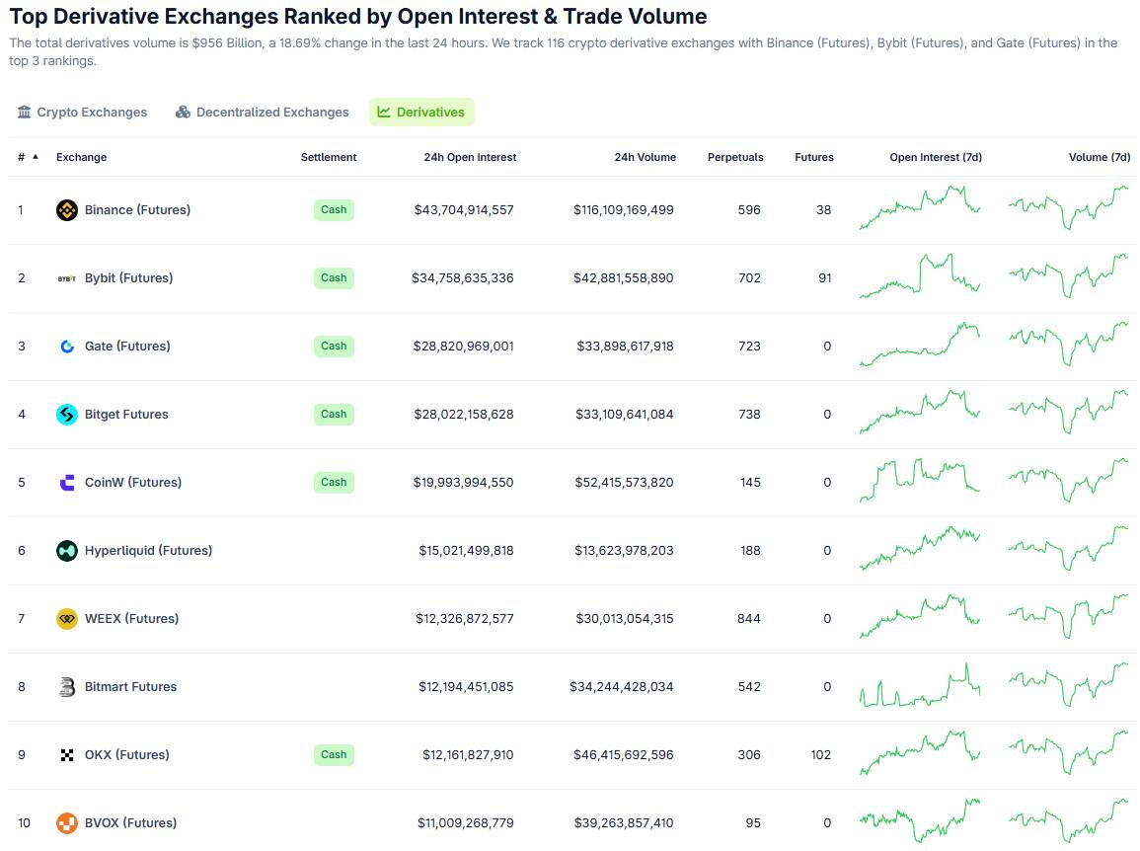Click the Bybit exchange logo icon

click(66, 278)
